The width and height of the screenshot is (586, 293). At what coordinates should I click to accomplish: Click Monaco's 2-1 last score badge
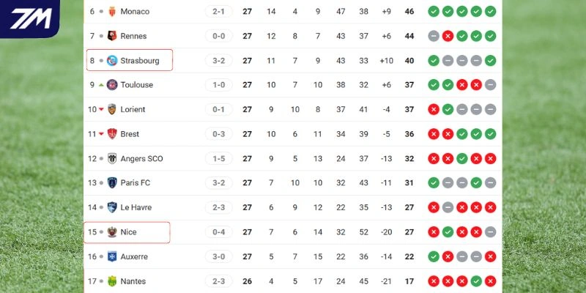point(218,12)
